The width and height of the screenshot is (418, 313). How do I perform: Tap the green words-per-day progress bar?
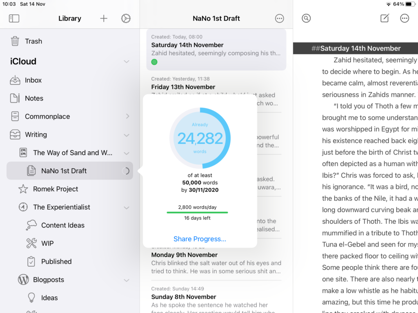pos(197,212)
